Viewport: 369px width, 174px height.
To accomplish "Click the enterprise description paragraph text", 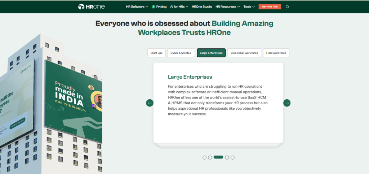I will [x=218, y=100].
